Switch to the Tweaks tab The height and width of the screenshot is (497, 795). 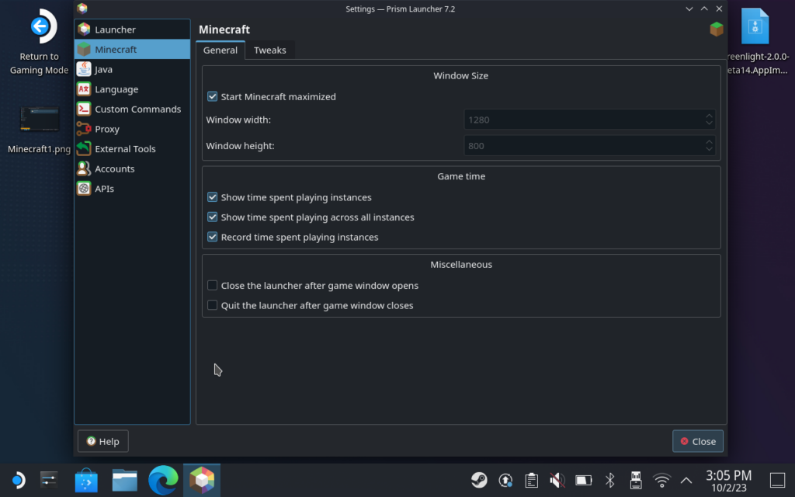[x=269, y=50]
